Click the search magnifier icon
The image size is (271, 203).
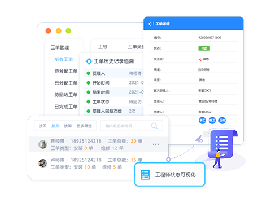point(154,126)
